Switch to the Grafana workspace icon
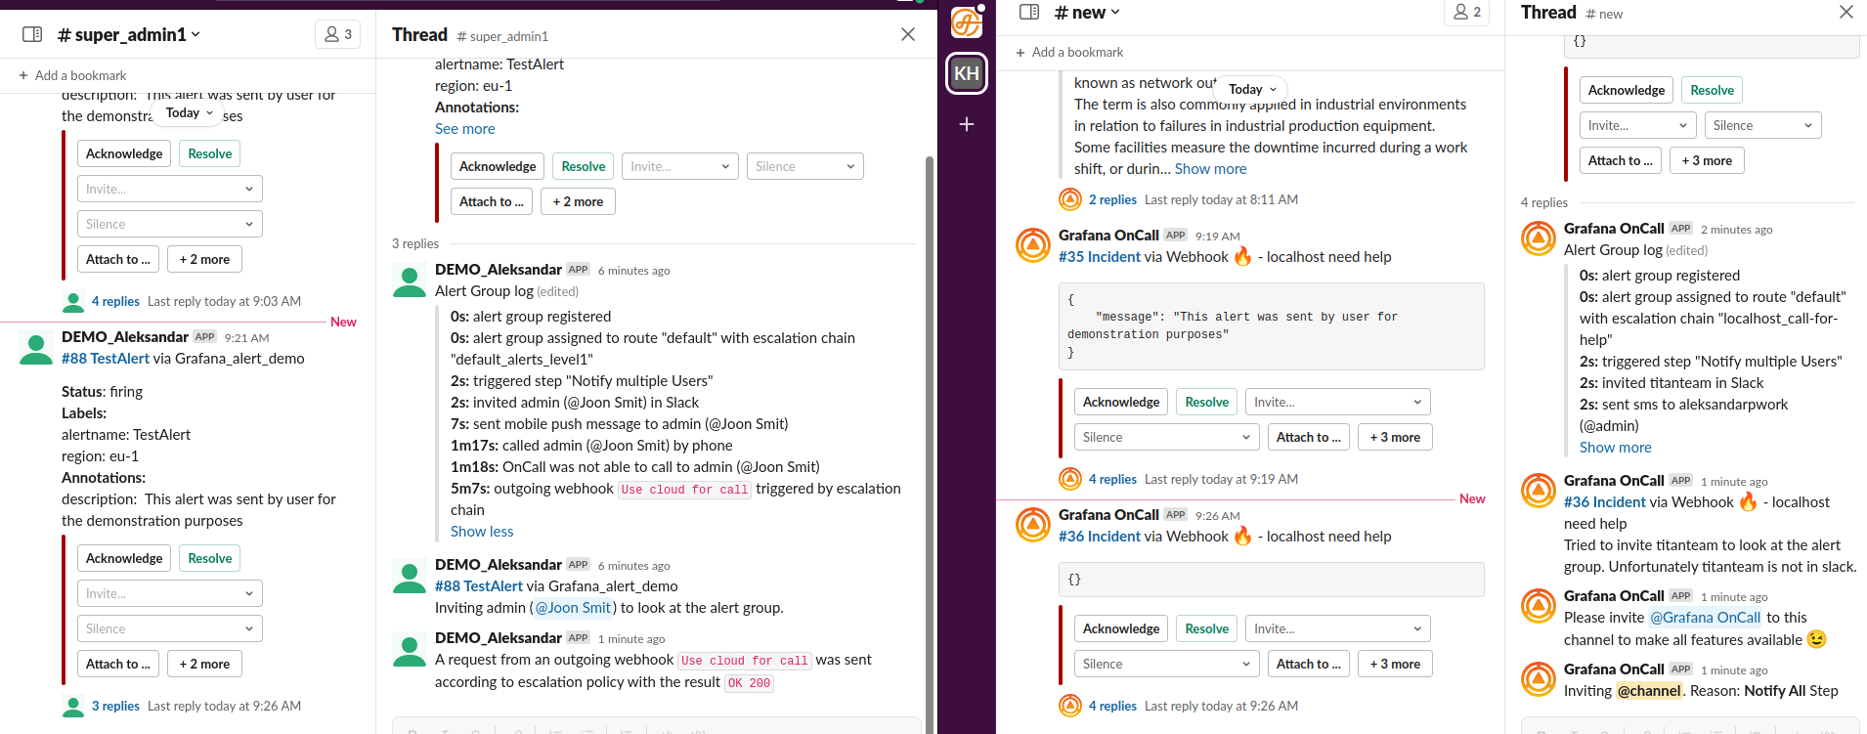This screenshot has height=734, width=1867. [967, 22]
